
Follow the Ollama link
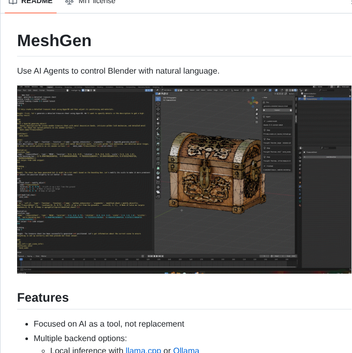pos(186,350)
